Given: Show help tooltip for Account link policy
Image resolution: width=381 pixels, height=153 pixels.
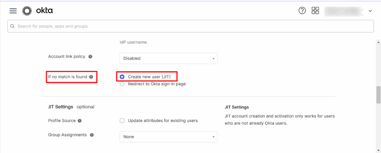Looking at the screenshot, I should (x=90, y=57).
